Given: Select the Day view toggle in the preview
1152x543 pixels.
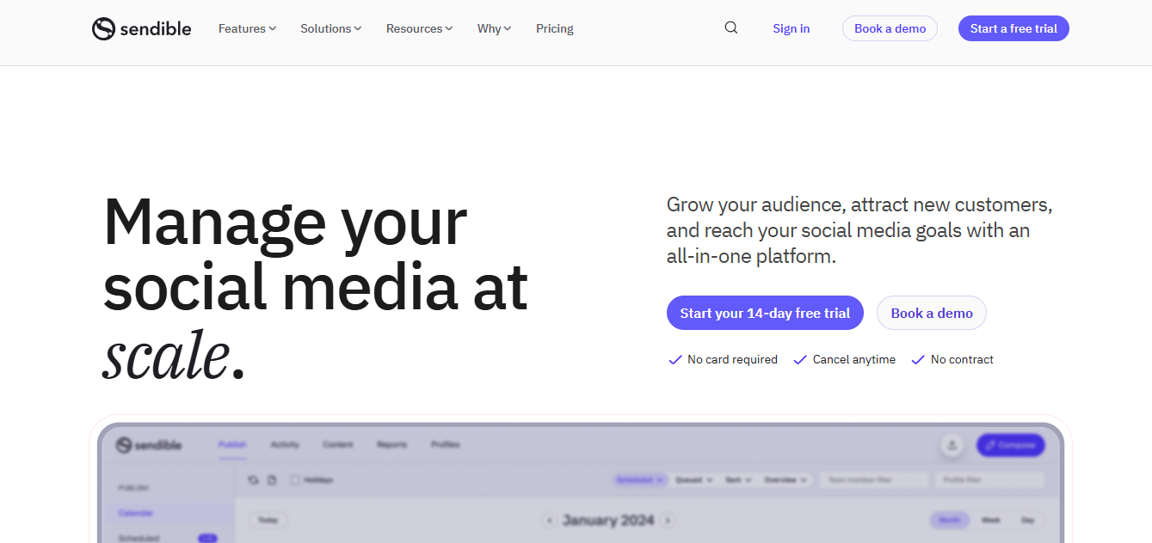Looking at the screenshot, I should [1027, 520].
